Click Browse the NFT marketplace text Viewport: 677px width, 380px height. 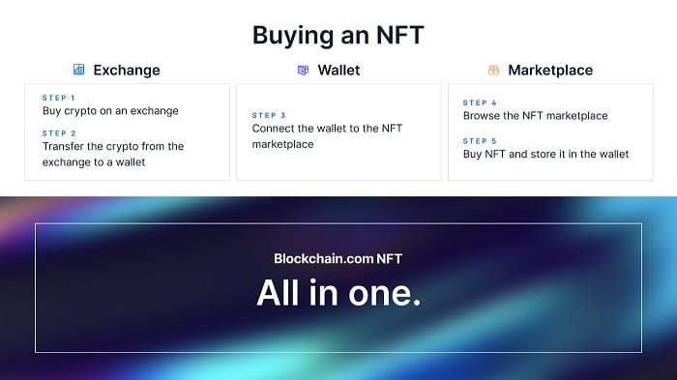coord(536,116)
